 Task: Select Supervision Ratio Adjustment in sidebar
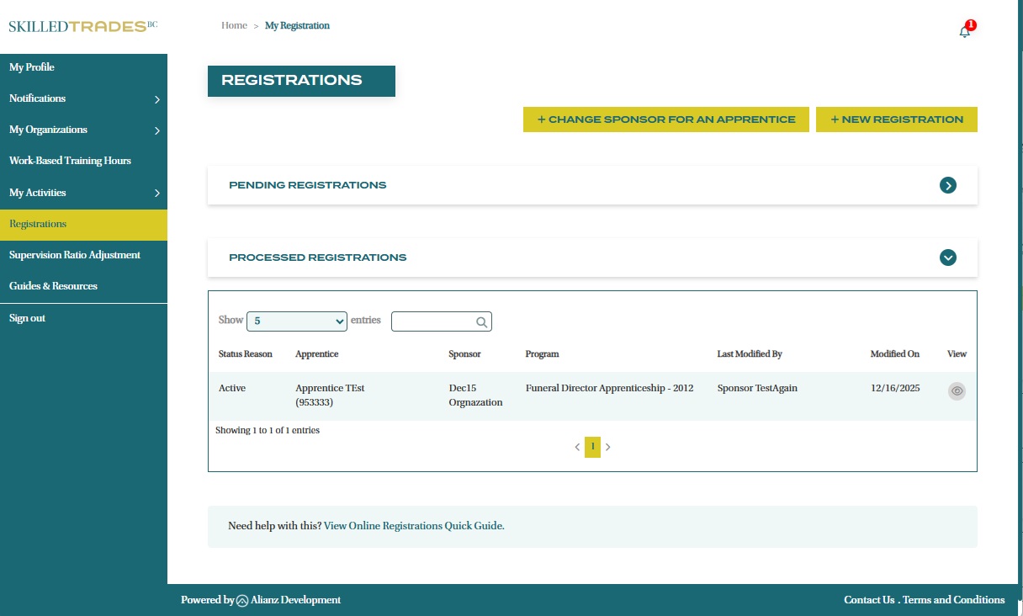coord(75,255)
